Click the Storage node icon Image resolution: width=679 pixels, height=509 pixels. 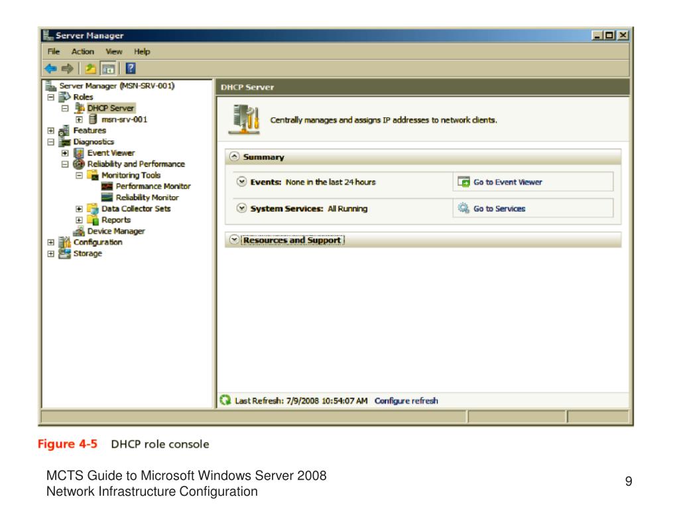click(x=64, y=254)
